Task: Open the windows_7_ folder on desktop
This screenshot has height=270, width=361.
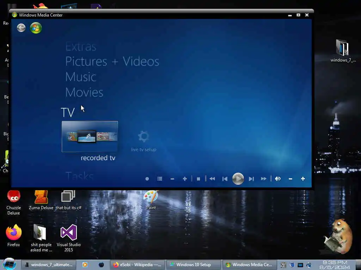Action: point(343,51)
